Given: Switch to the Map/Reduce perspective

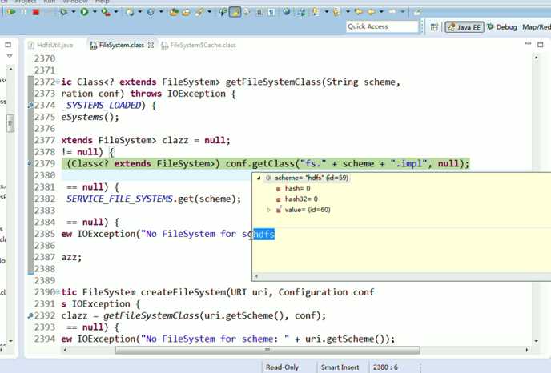Looking at the screenshot, I should coord(537,27).
